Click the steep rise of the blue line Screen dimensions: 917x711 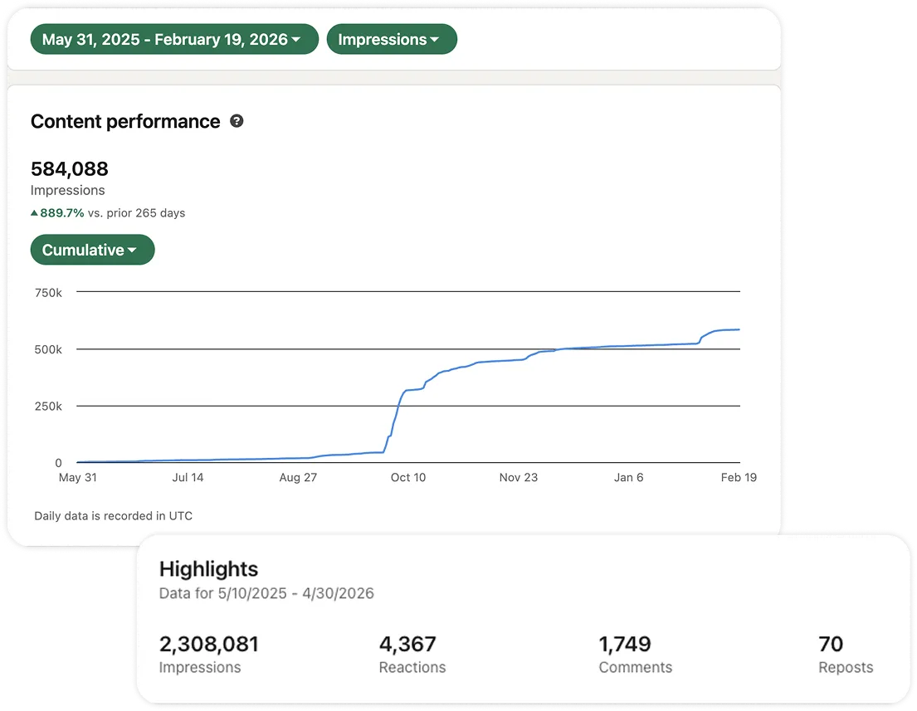[x=394, y=418]
